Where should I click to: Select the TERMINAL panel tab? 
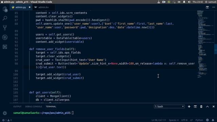click(51, 106)
